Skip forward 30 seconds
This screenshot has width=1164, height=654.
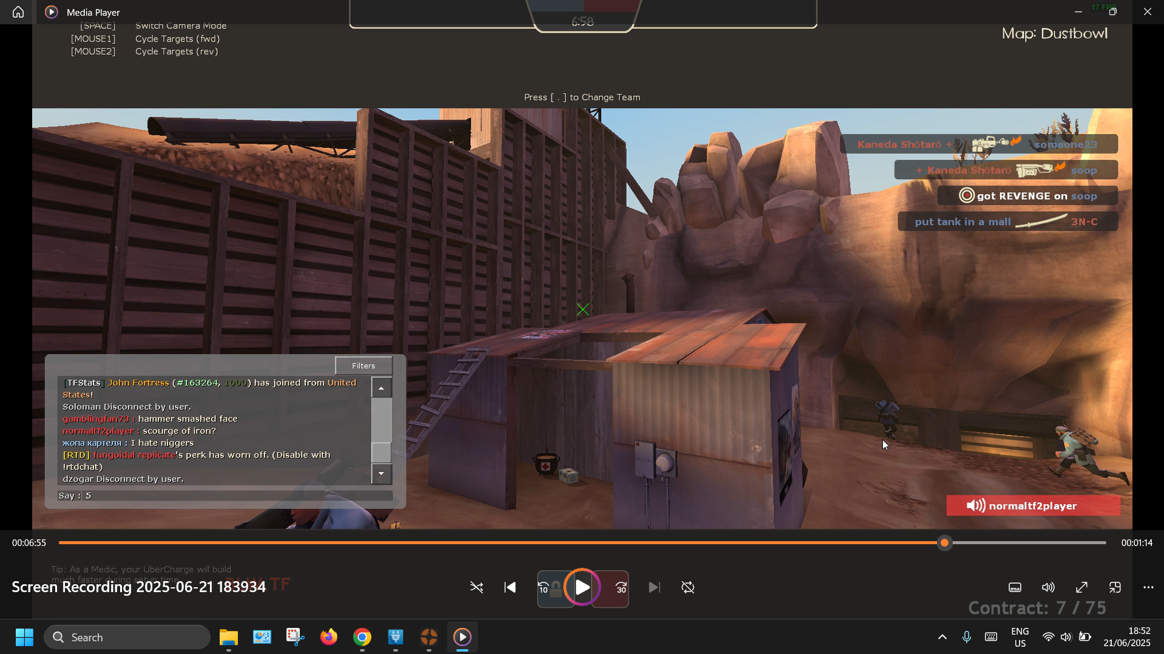click(x=621, y=587)
